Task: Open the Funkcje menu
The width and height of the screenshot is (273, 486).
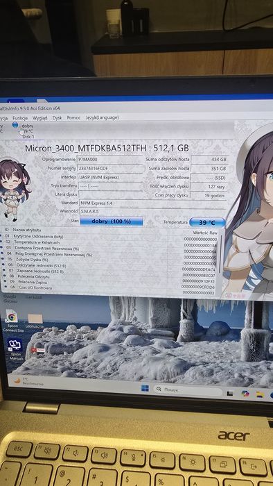Action: click(20, 118)
